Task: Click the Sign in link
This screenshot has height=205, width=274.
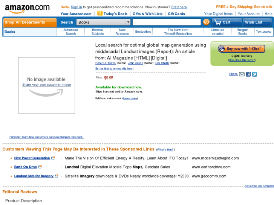Action: point(77,7)
